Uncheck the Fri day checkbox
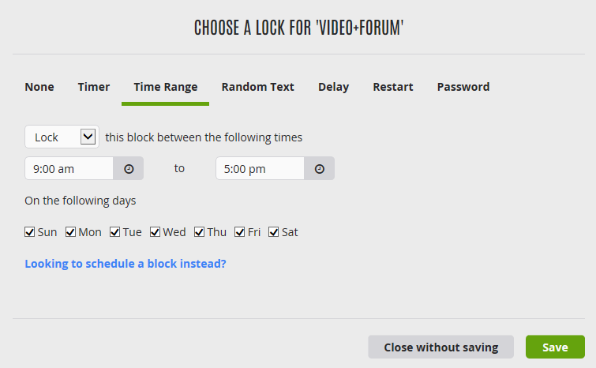The image size is (596, 368). (x=239, y=232)
